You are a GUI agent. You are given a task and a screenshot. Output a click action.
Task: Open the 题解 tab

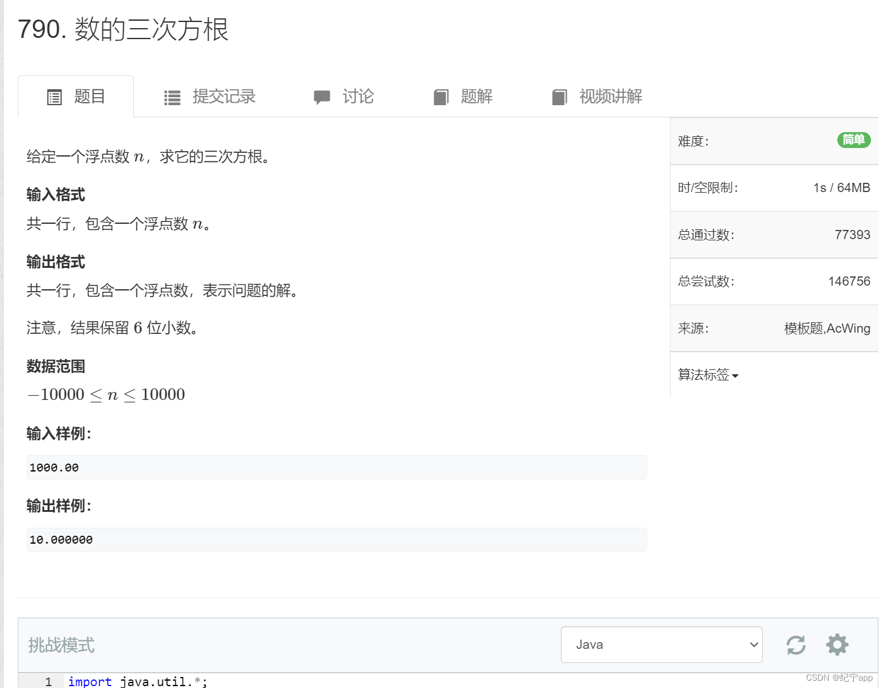pyautogui.click(x=463, y=97)
